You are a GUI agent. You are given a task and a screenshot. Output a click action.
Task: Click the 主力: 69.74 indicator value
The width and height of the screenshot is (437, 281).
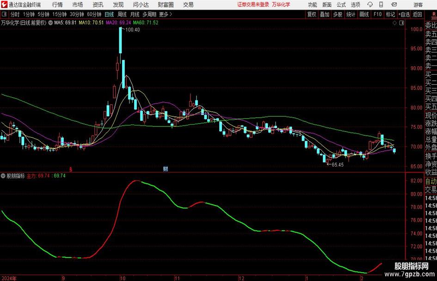[38, 176]
